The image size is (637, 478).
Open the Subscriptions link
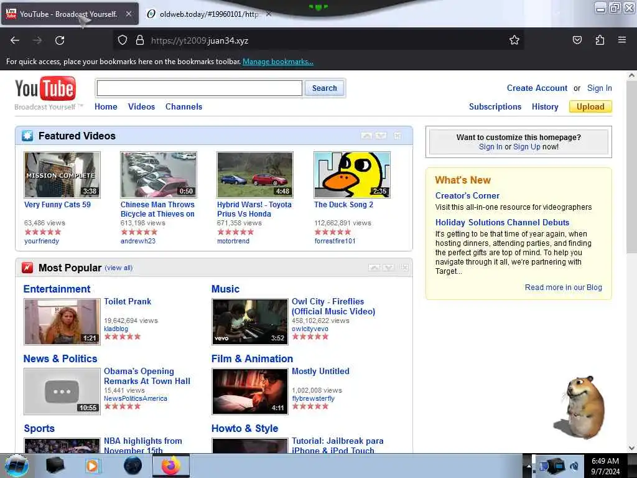pos(495,106)
